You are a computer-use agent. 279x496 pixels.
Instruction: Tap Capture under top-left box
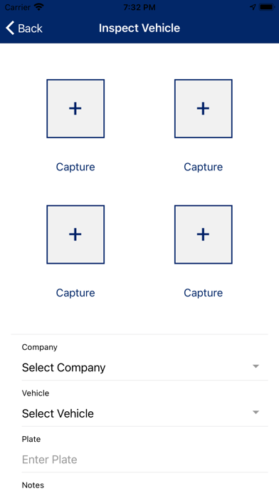point(75,167)
